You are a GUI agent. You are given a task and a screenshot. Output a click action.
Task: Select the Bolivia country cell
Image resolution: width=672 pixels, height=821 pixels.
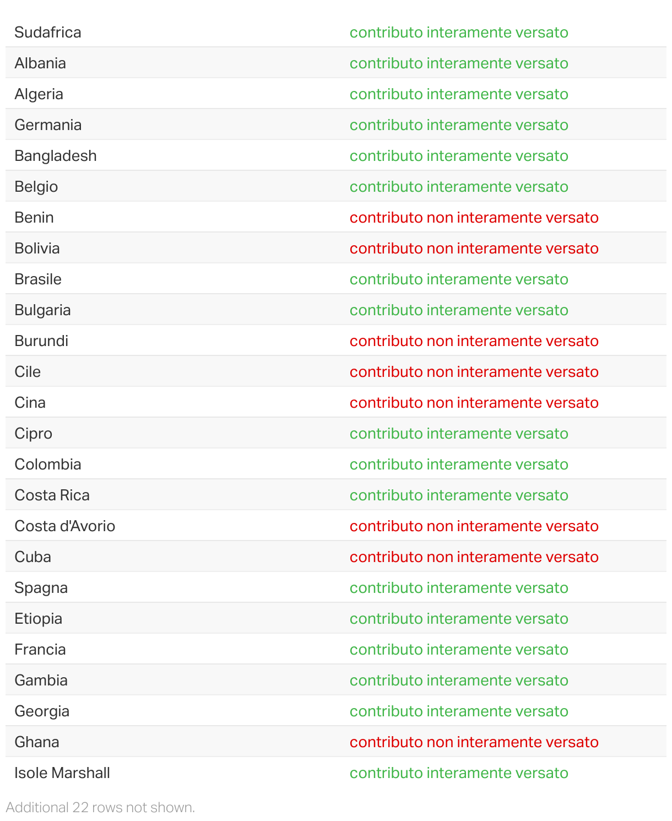[37, 249]
